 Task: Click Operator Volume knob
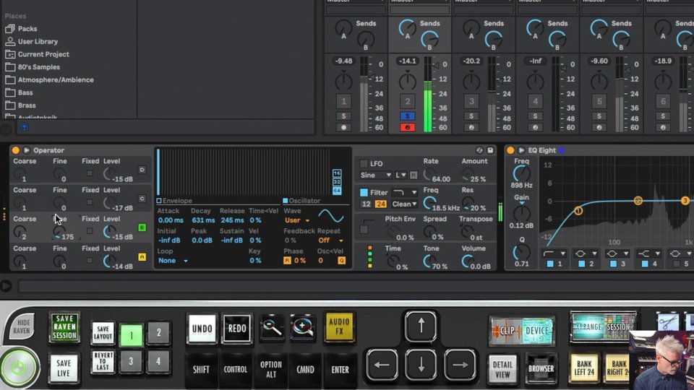point(467,261)
